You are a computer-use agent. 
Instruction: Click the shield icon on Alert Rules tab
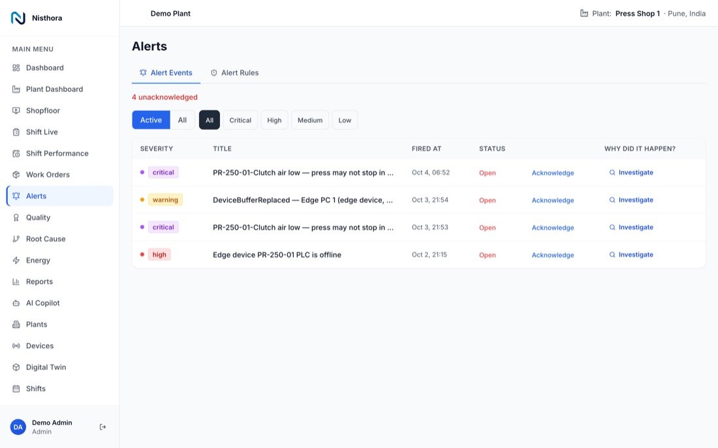(214, 73)
